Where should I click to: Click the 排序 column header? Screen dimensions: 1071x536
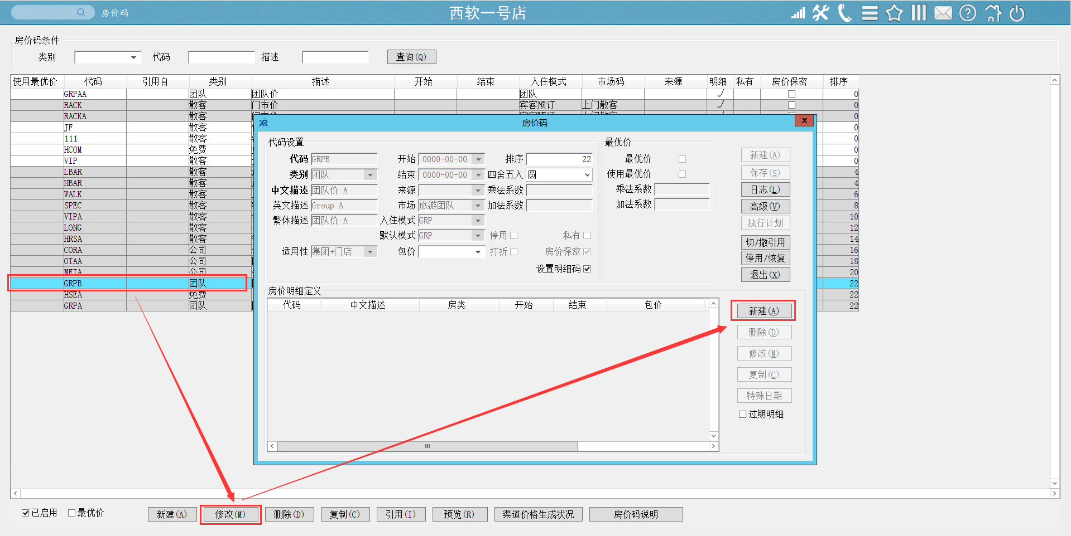click(x=838, y=81)
